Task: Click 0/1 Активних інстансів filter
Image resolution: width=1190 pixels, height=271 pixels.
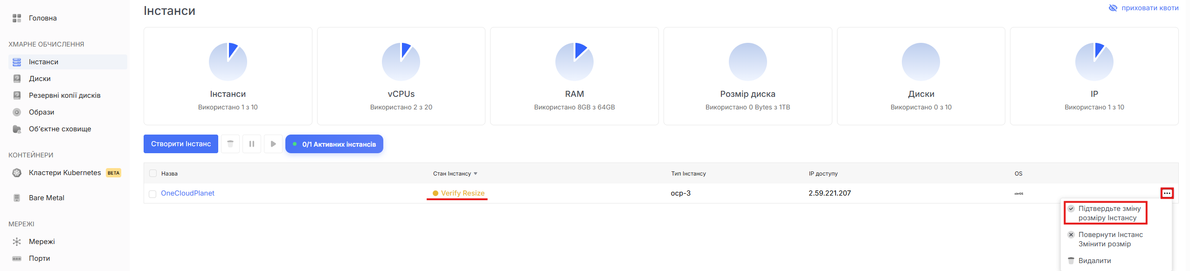Action: 334,144
